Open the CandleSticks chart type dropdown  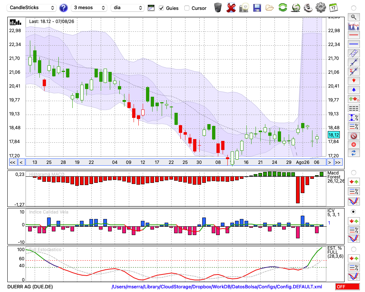(32, 8)
